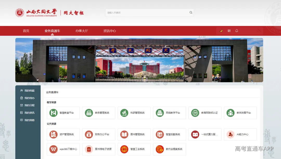
Task: Open 资讯中心 navigation tab
Action: coord(110,31)
